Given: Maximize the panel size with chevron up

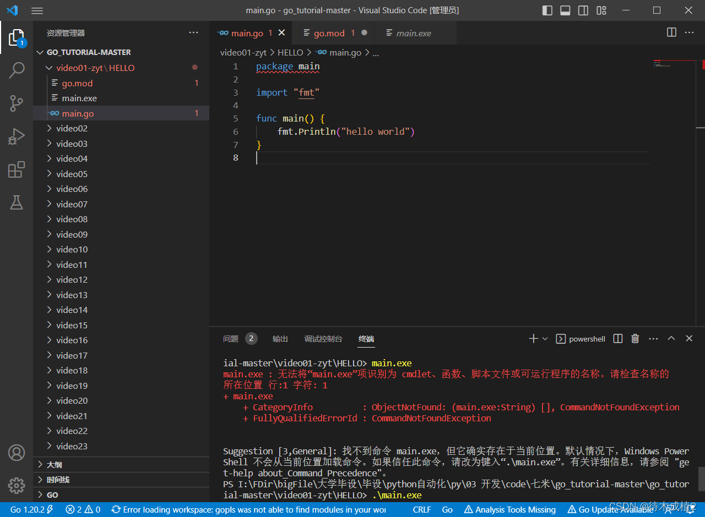Looking at the screenshot, I should coord(671,339).
